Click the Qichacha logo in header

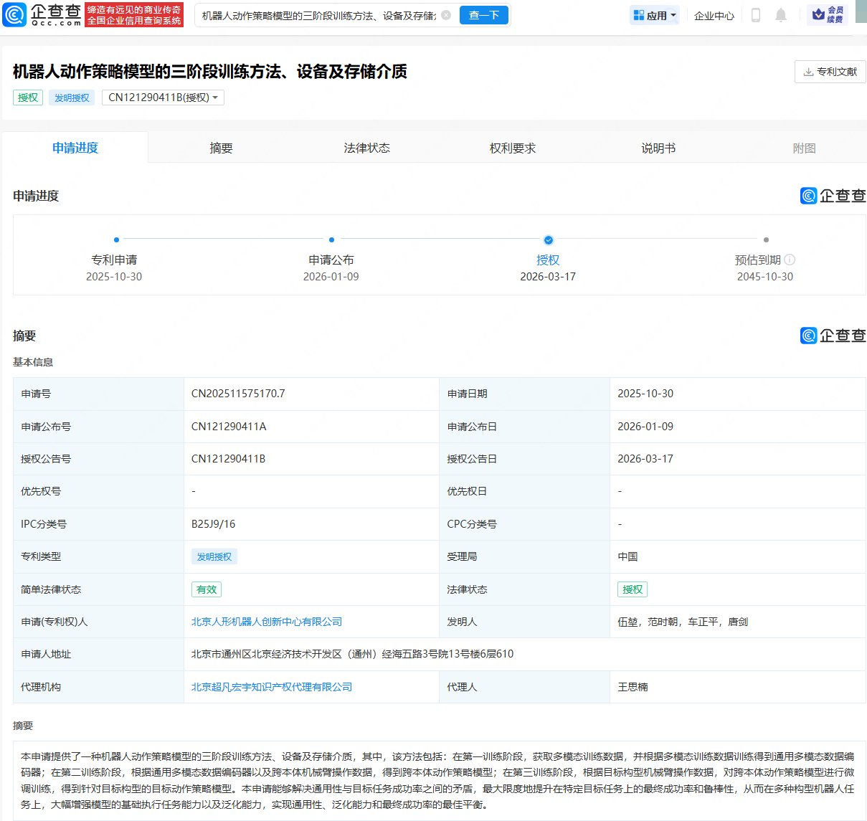pos(43,14)
